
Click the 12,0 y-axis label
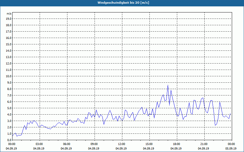coord(9,64)
